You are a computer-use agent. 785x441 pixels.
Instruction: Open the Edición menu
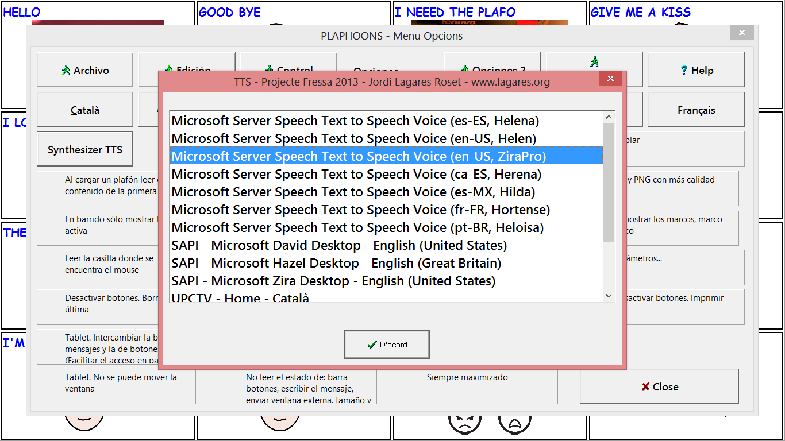tap(187, 62)
